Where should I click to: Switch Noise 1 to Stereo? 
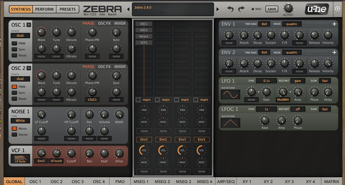point(14,135)
